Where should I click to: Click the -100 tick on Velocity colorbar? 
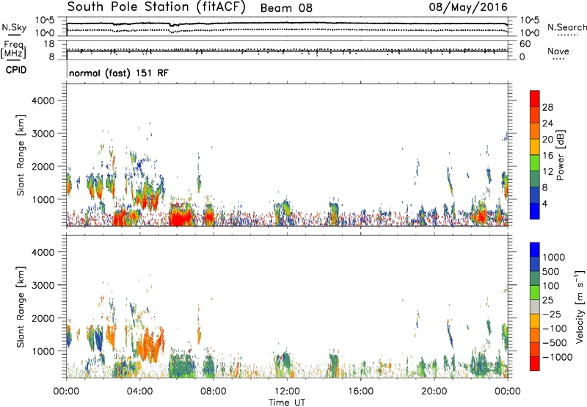(x=555, y=328)
